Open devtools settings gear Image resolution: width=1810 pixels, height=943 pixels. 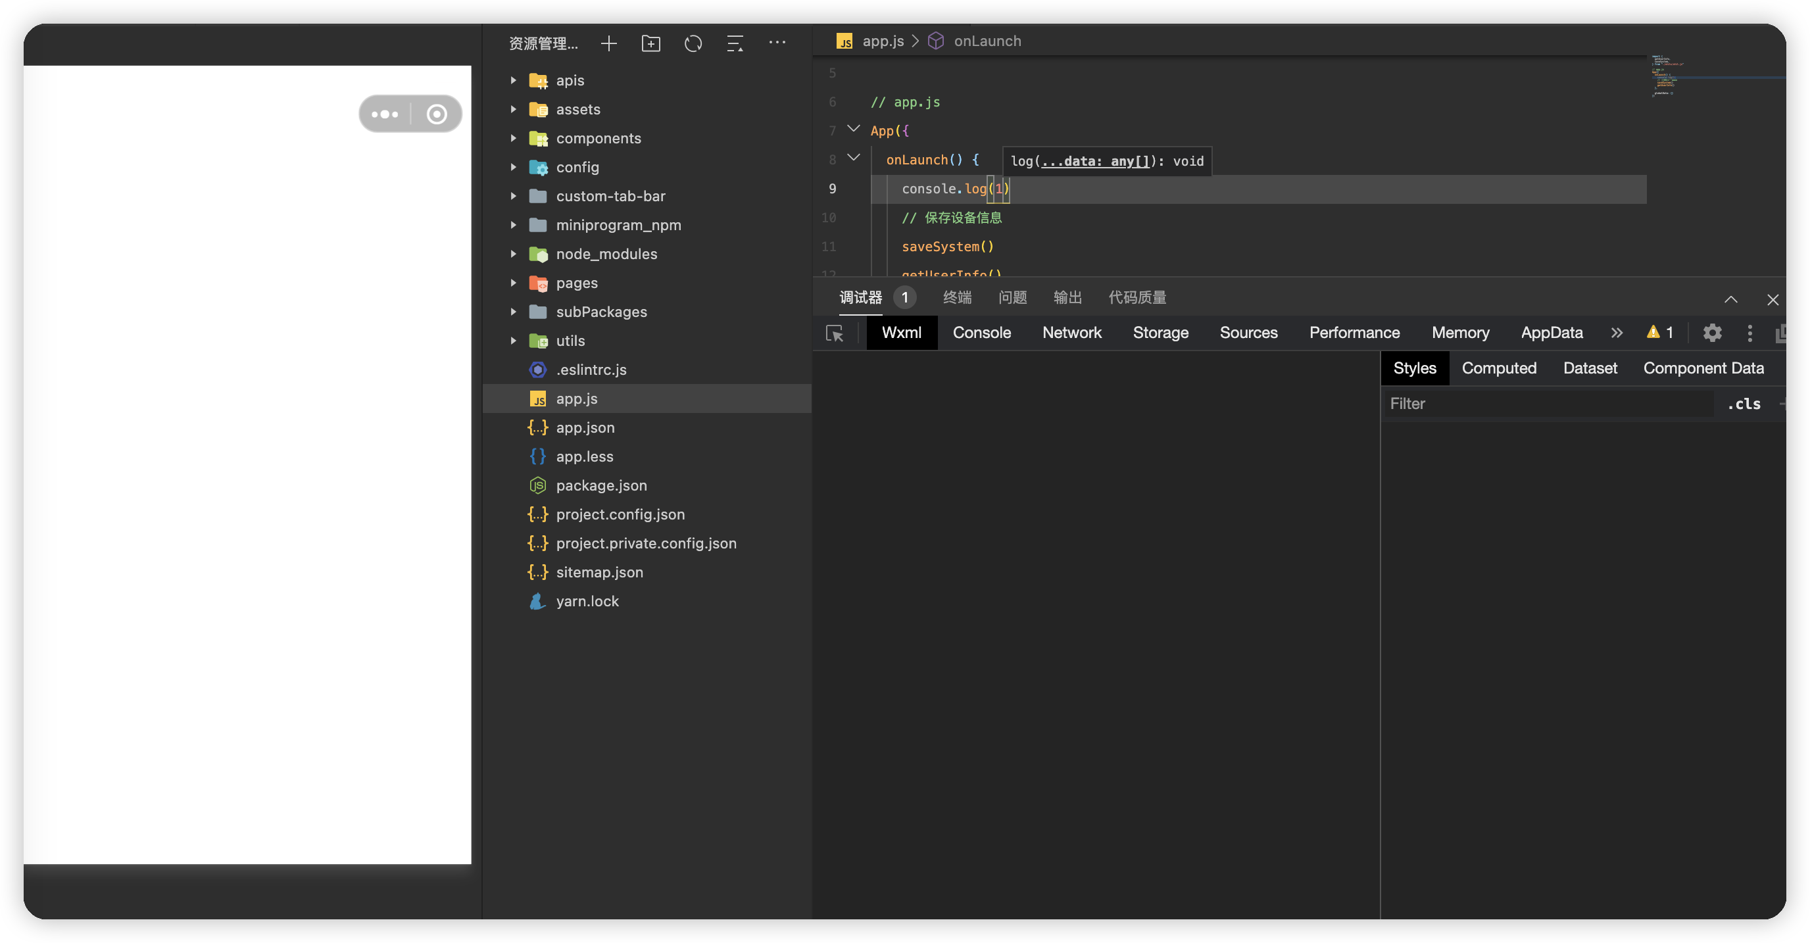pyautogui.click(x=1713, y=333)
